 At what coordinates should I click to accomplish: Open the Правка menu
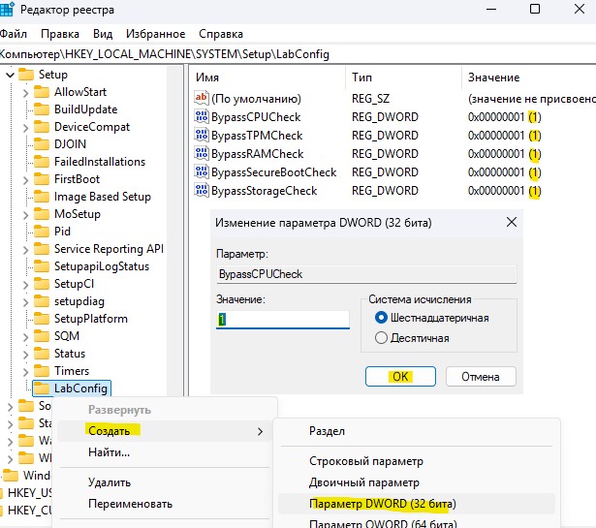point(60,34)
